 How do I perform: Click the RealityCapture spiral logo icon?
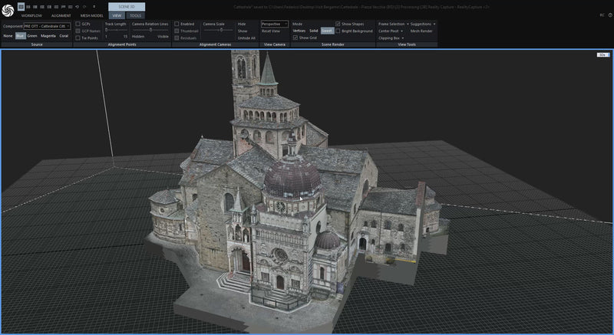7,9
